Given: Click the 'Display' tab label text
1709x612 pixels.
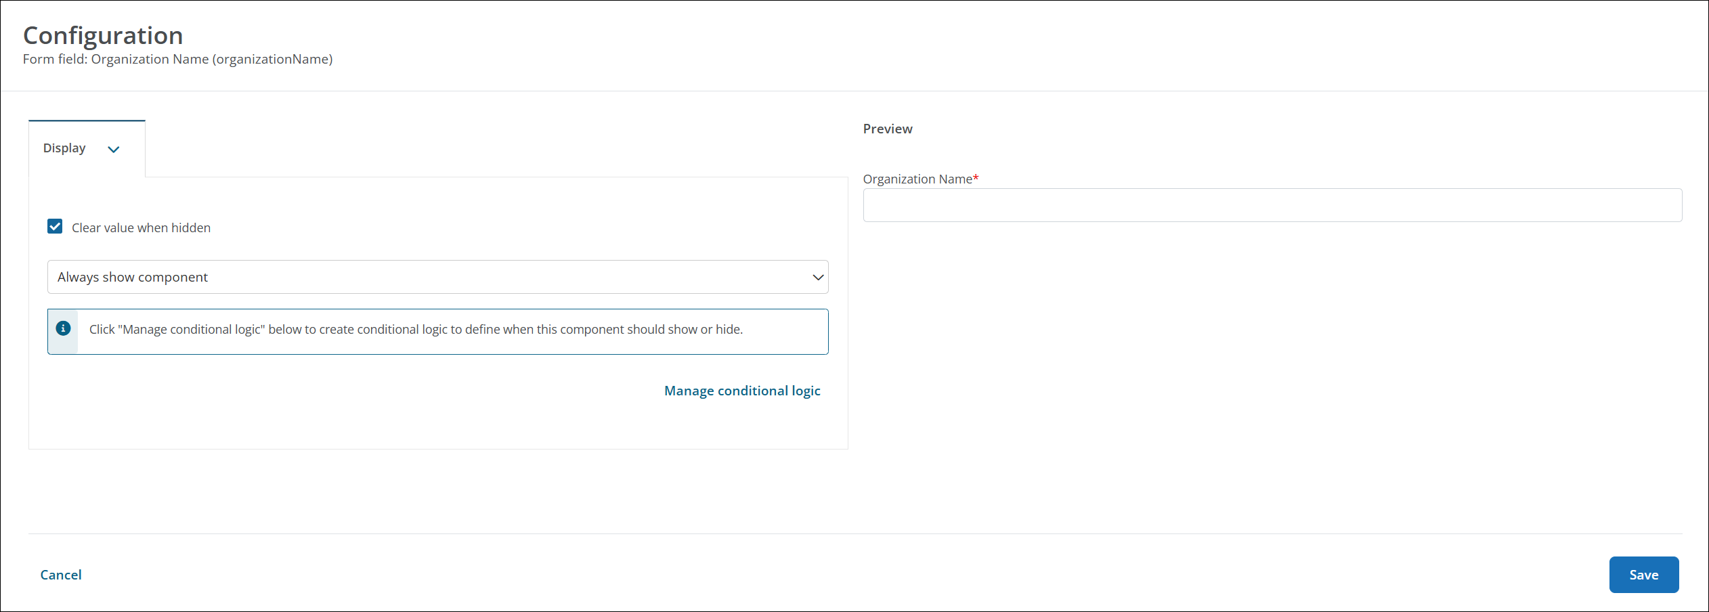Looking at the screenshot, I should [x=64, y=148].
